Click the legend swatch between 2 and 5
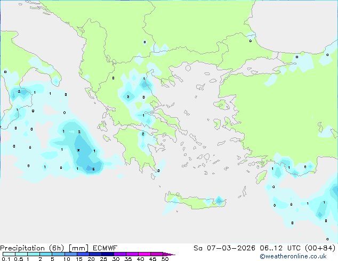The height and width of the screenshot is (261, 338). (46, 254)
